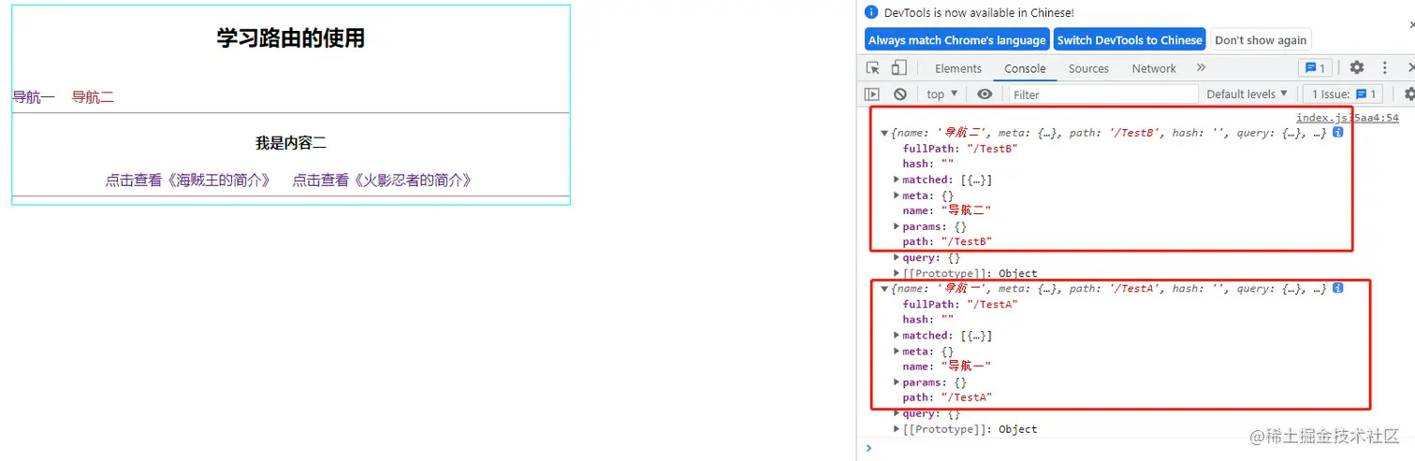Expand Prototype of the 导航一 object
This screenshot has width=1415, height=461.
pyautogui.click(x=897, y=429)
